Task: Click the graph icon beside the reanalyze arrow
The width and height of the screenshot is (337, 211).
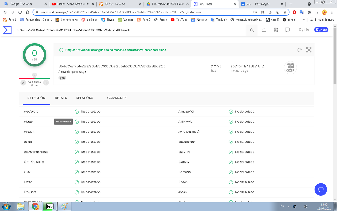Action: click(x=309, y=50)
